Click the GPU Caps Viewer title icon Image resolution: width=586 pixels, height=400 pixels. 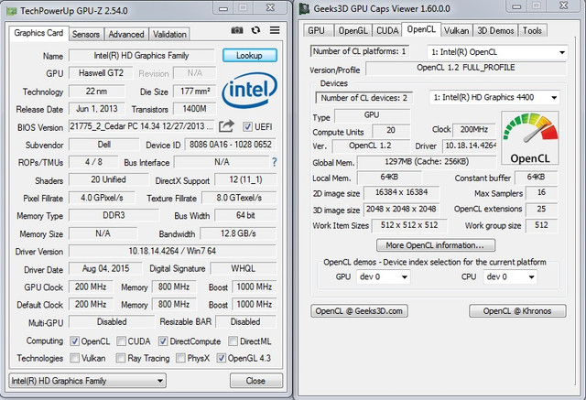pos(305,9)
